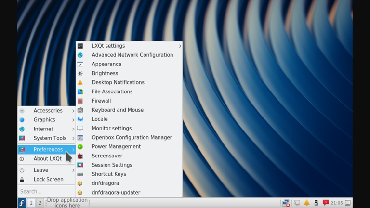Expand the Graphics submenu arrow

[x=73, y=120]
